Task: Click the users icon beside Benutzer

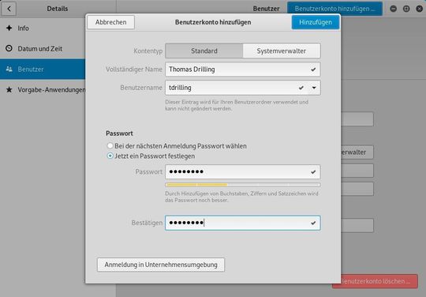Action: coord(9,69)
